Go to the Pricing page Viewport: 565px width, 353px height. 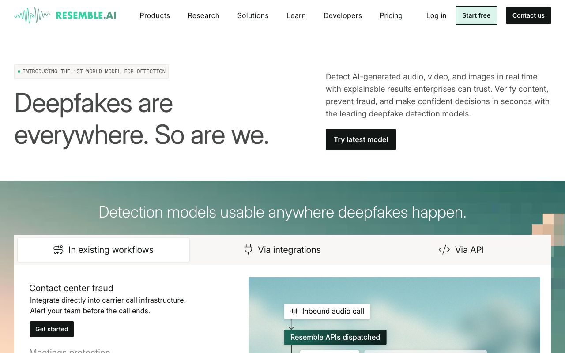391,15
